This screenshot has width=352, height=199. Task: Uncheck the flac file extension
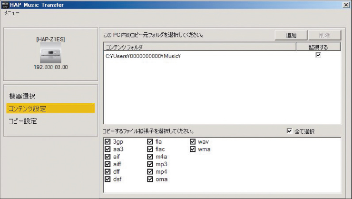pyautogui.click(x=150, y=149)
